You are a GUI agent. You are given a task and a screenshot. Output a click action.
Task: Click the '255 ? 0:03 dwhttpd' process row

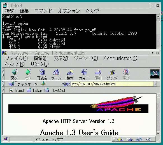(37, 43)
